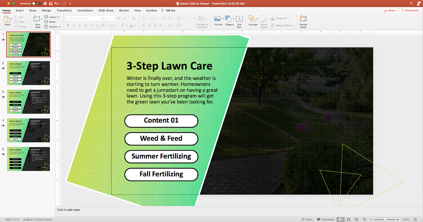
Task: Toggle the bulleted list button
Action: [x=144, y=18]
